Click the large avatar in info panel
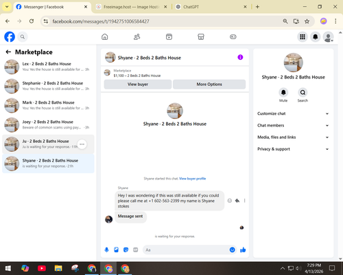The height and width of the screenshot is (275, 343). pyautogui.click(x=293, y=63)
